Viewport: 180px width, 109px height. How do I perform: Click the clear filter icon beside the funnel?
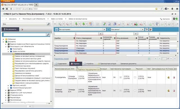click(x=151, y=29)
